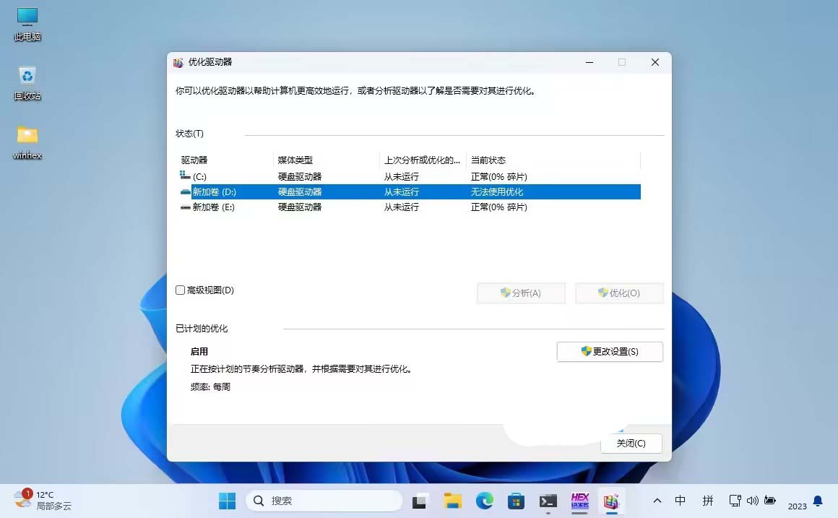Close the Optimize Drives window

[x=655, y=63]
